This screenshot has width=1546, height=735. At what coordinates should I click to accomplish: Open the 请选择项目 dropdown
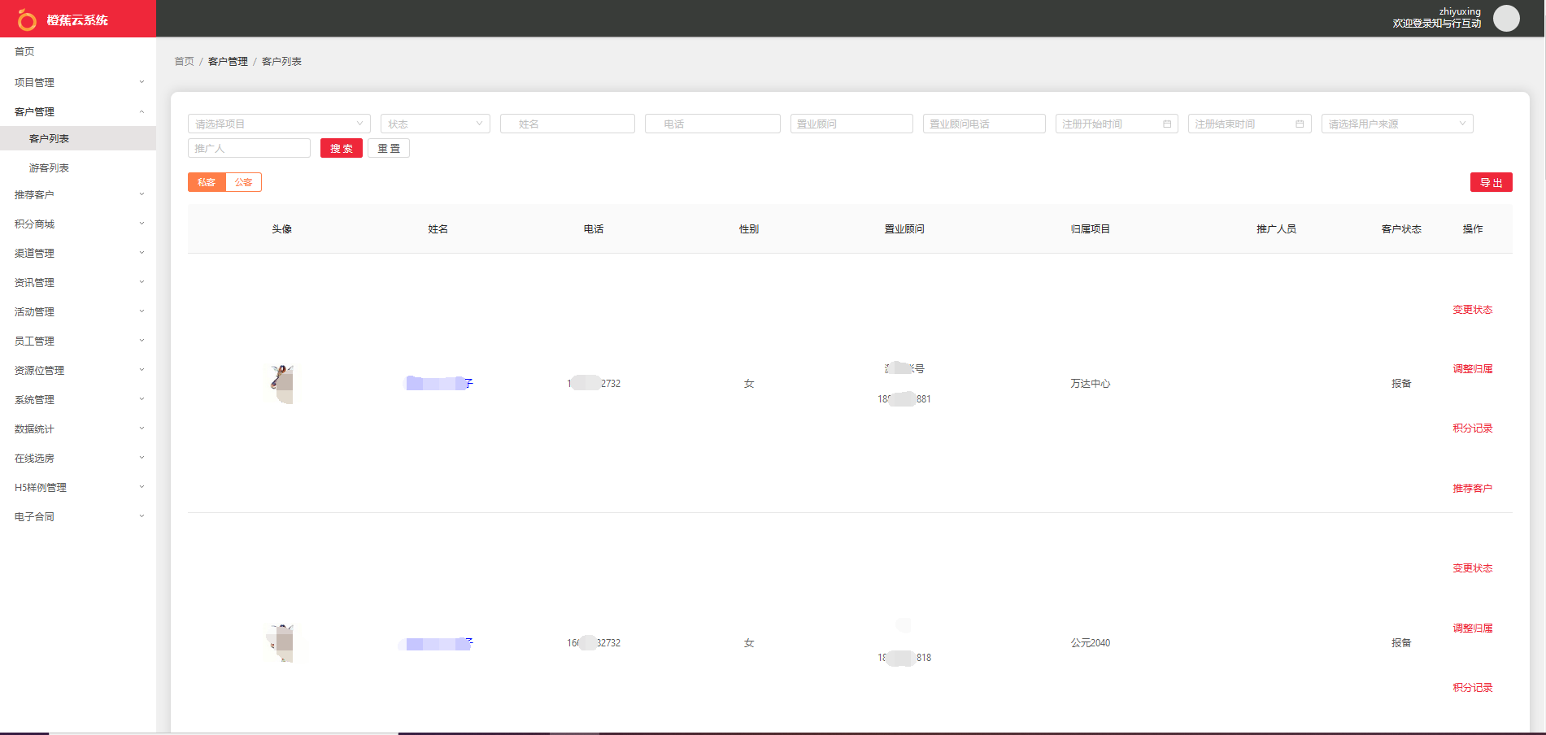[x=279, y=124]
